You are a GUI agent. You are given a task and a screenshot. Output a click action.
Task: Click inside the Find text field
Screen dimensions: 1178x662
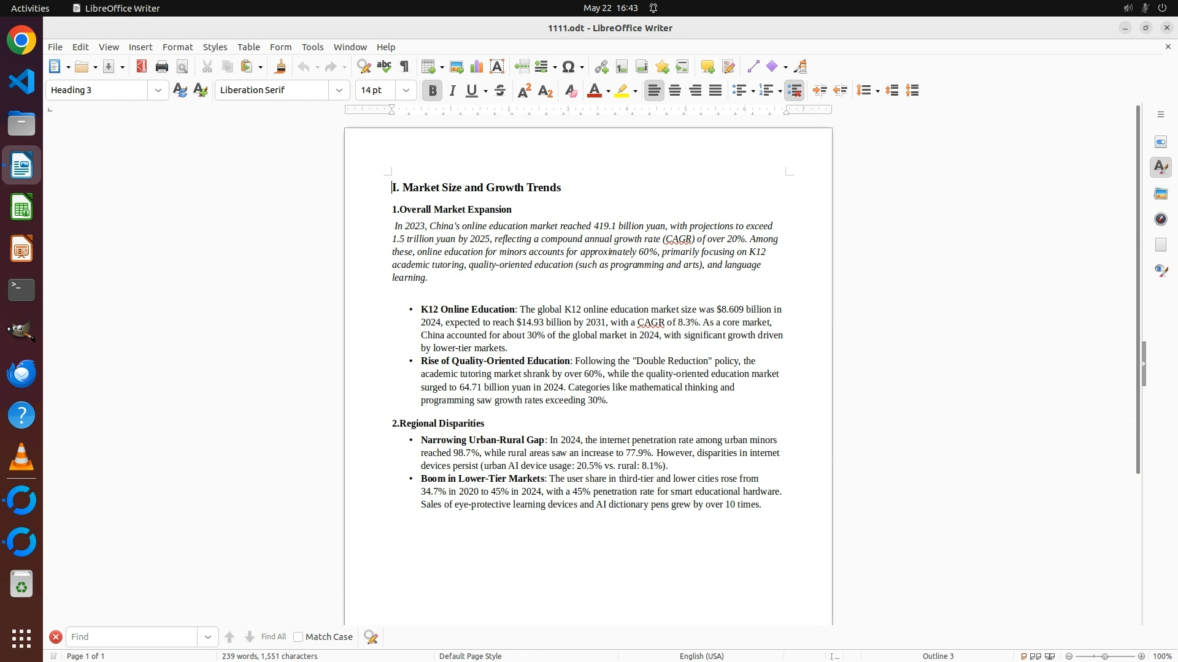coord(132,637)
